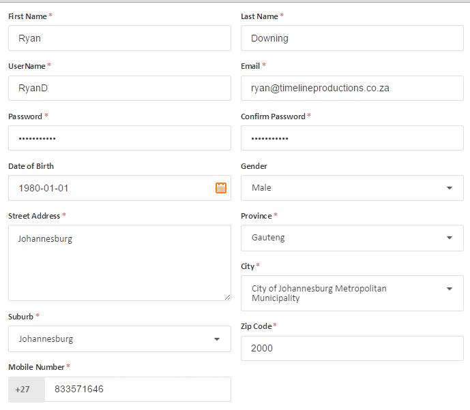Open the Gender dropdown showing Male

click(x=351, y=188)
